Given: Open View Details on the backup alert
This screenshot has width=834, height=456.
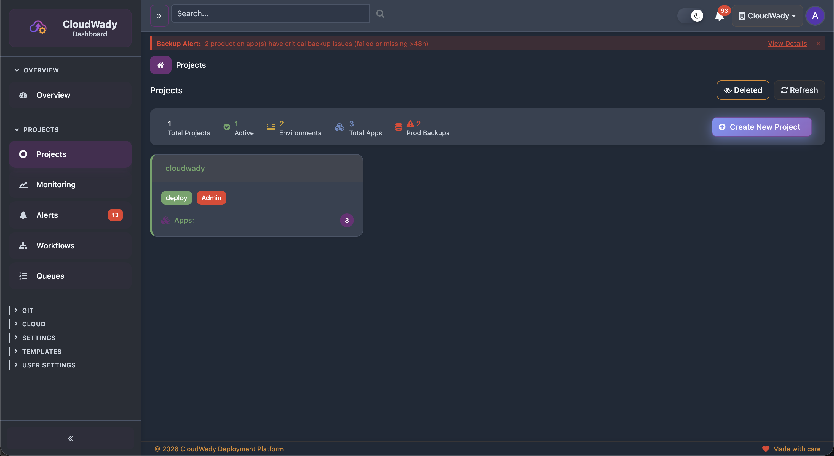Looking at the screenshot, I should [x=787, y=43].
